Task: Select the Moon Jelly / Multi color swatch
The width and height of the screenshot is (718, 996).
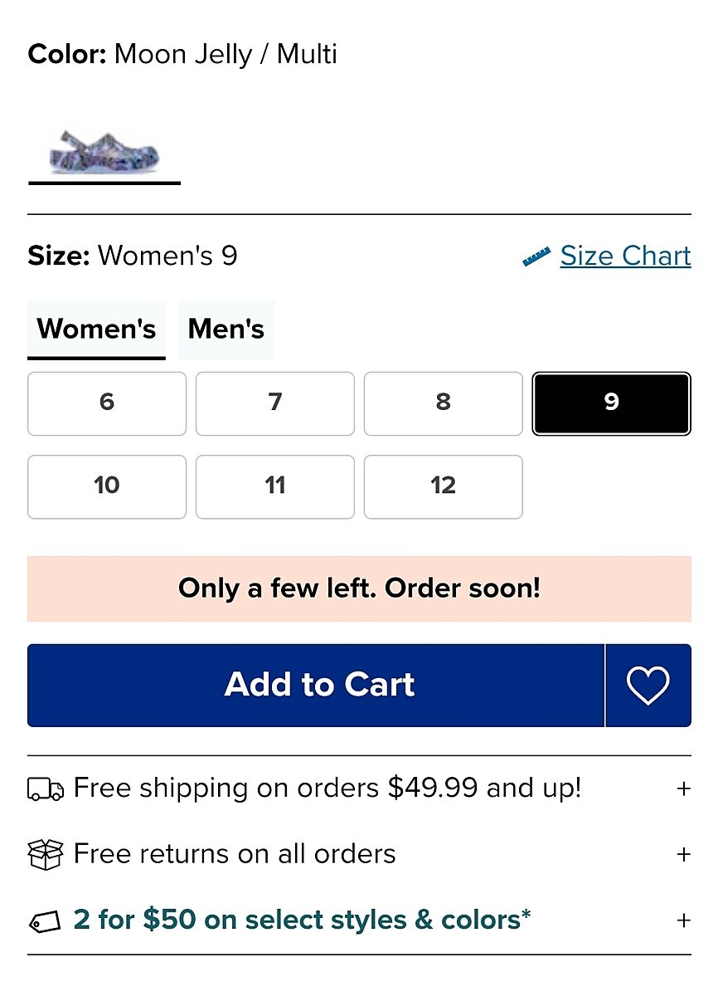Action: (104, 151)
